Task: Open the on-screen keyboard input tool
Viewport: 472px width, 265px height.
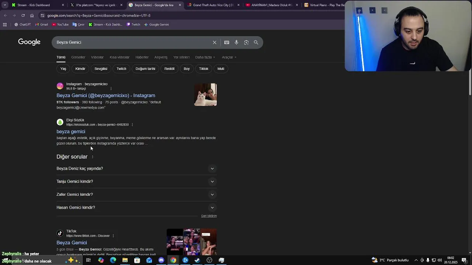Action: pyautogui.click(x=226, y=42)
